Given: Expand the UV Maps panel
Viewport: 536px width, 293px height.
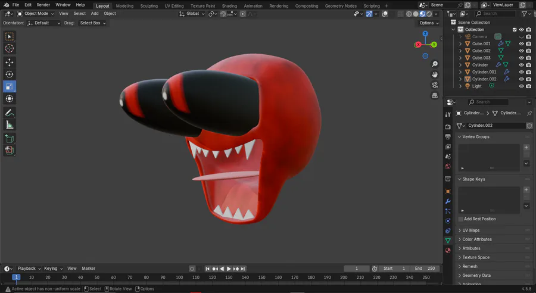Looking at the screenshot, I should [470, 230].
